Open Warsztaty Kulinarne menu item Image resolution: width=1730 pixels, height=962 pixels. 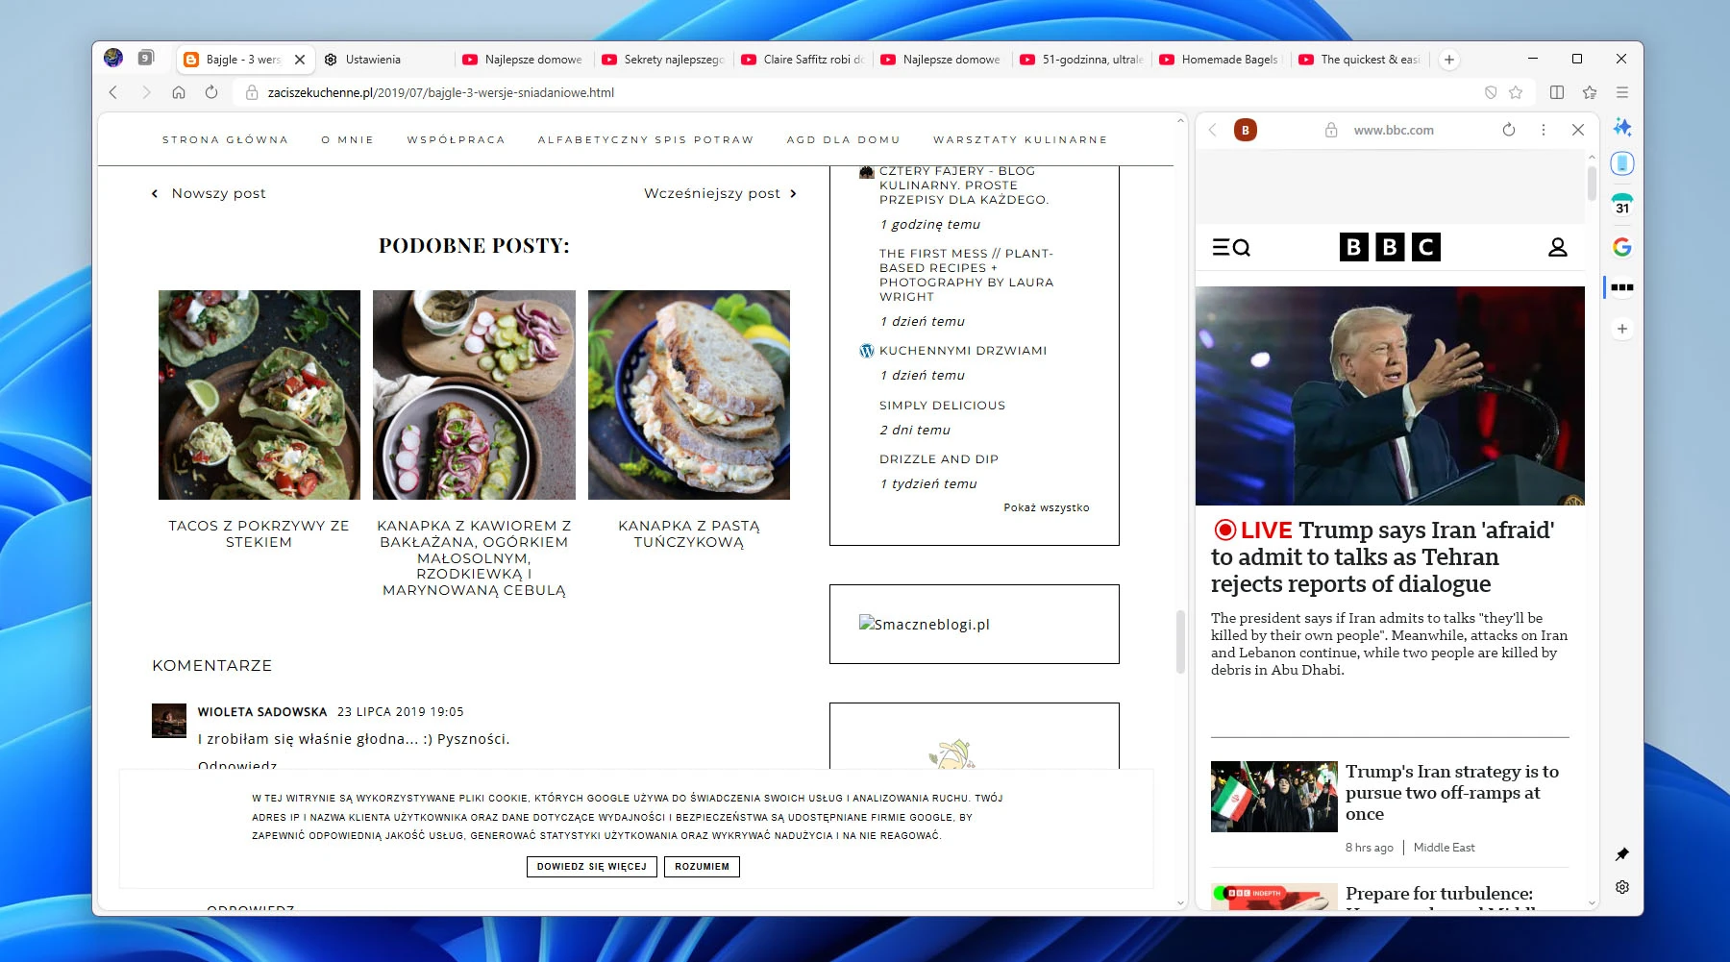coord(1020,140)
